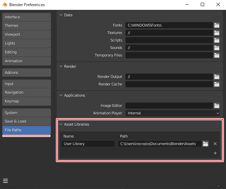Collapse the Render panel

tap(61, 66)
